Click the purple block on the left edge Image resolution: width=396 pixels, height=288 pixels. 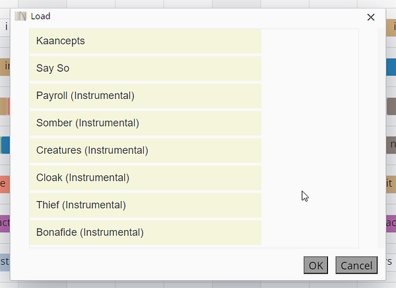coord(4,223)
